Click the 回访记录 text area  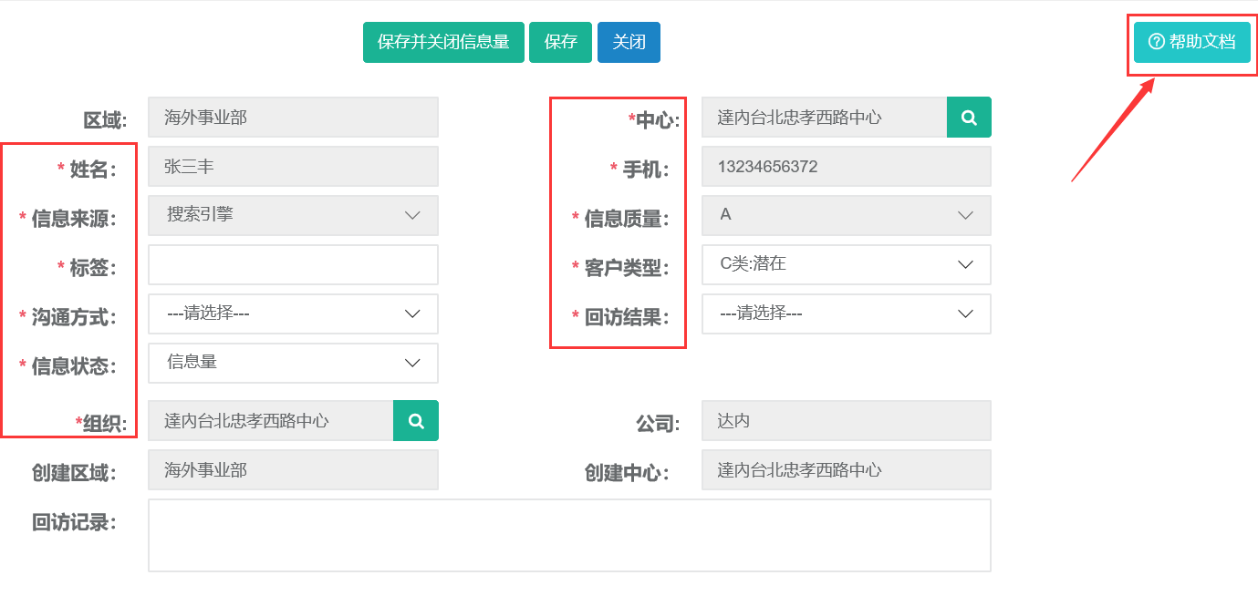569,535
